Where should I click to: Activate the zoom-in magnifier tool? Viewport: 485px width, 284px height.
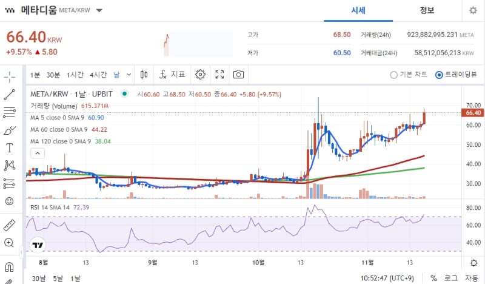coord(9,243)
